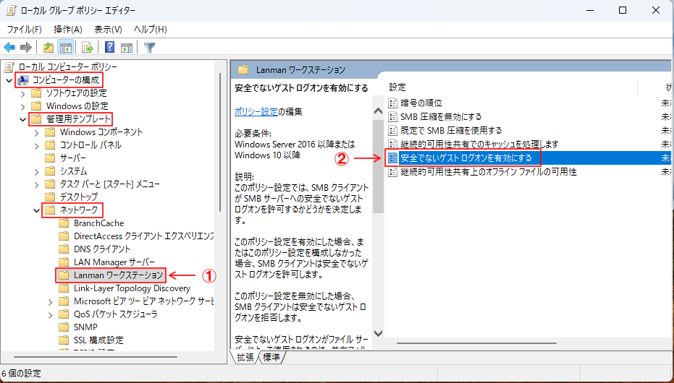This screenshot has width=674, height=383.
Task: Select the デスクトップ tree item
Action: [79, 197]
